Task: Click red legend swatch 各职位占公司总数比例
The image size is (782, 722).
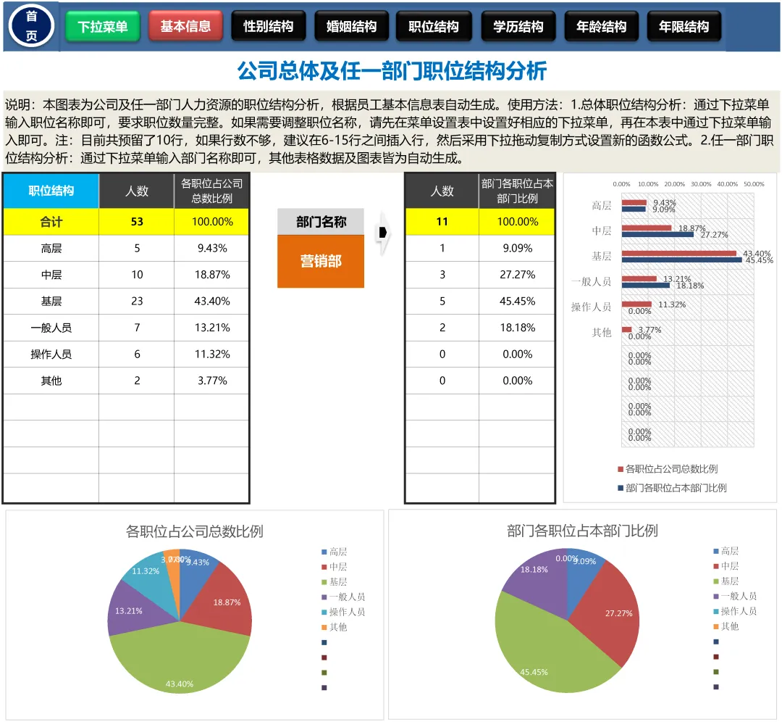Action: pyautogui.click(x=621, y=469)
